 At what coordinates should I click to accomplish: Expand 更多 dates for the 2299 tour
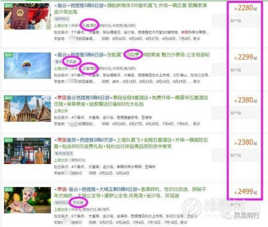tap(196, 82)
